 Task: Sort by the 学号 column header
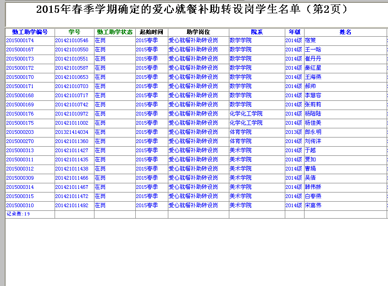click(74, 32)
